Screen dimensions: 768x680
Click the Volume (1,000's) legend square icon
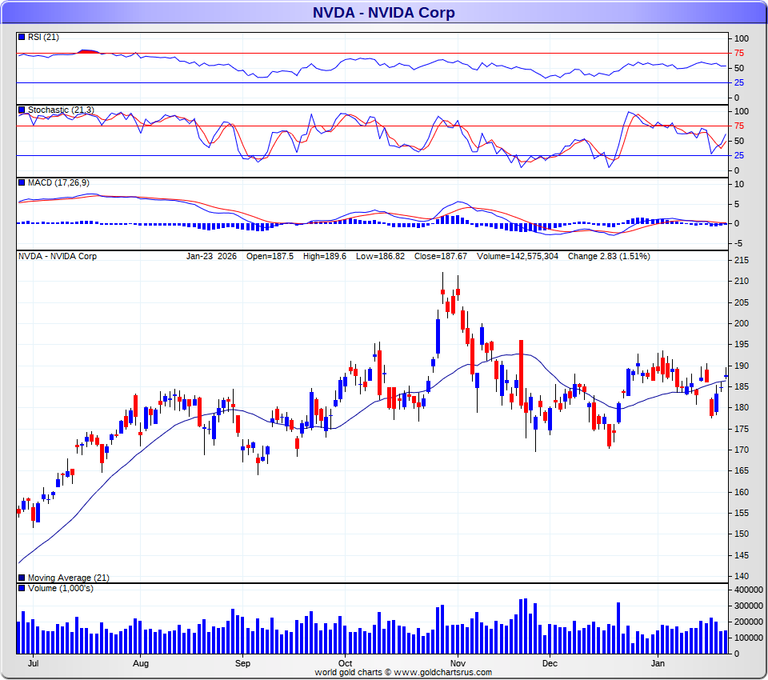click(x=22, y=588)
